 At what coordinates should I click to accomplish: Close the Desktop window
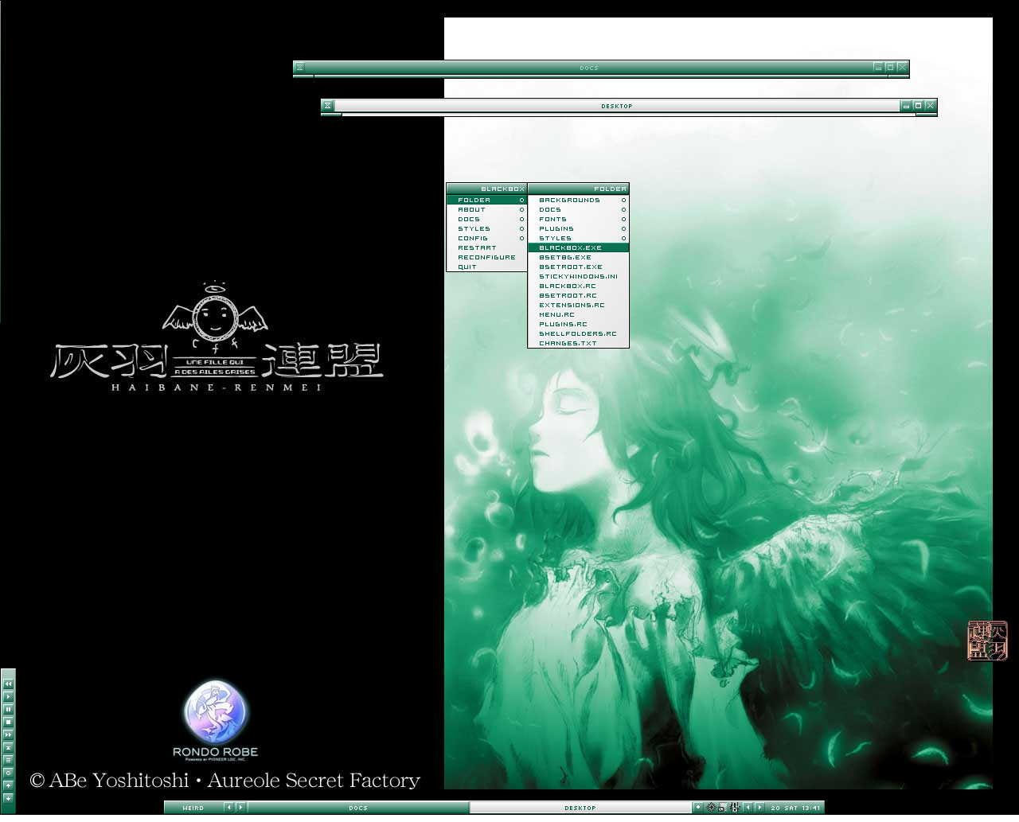tap(930, 105)
